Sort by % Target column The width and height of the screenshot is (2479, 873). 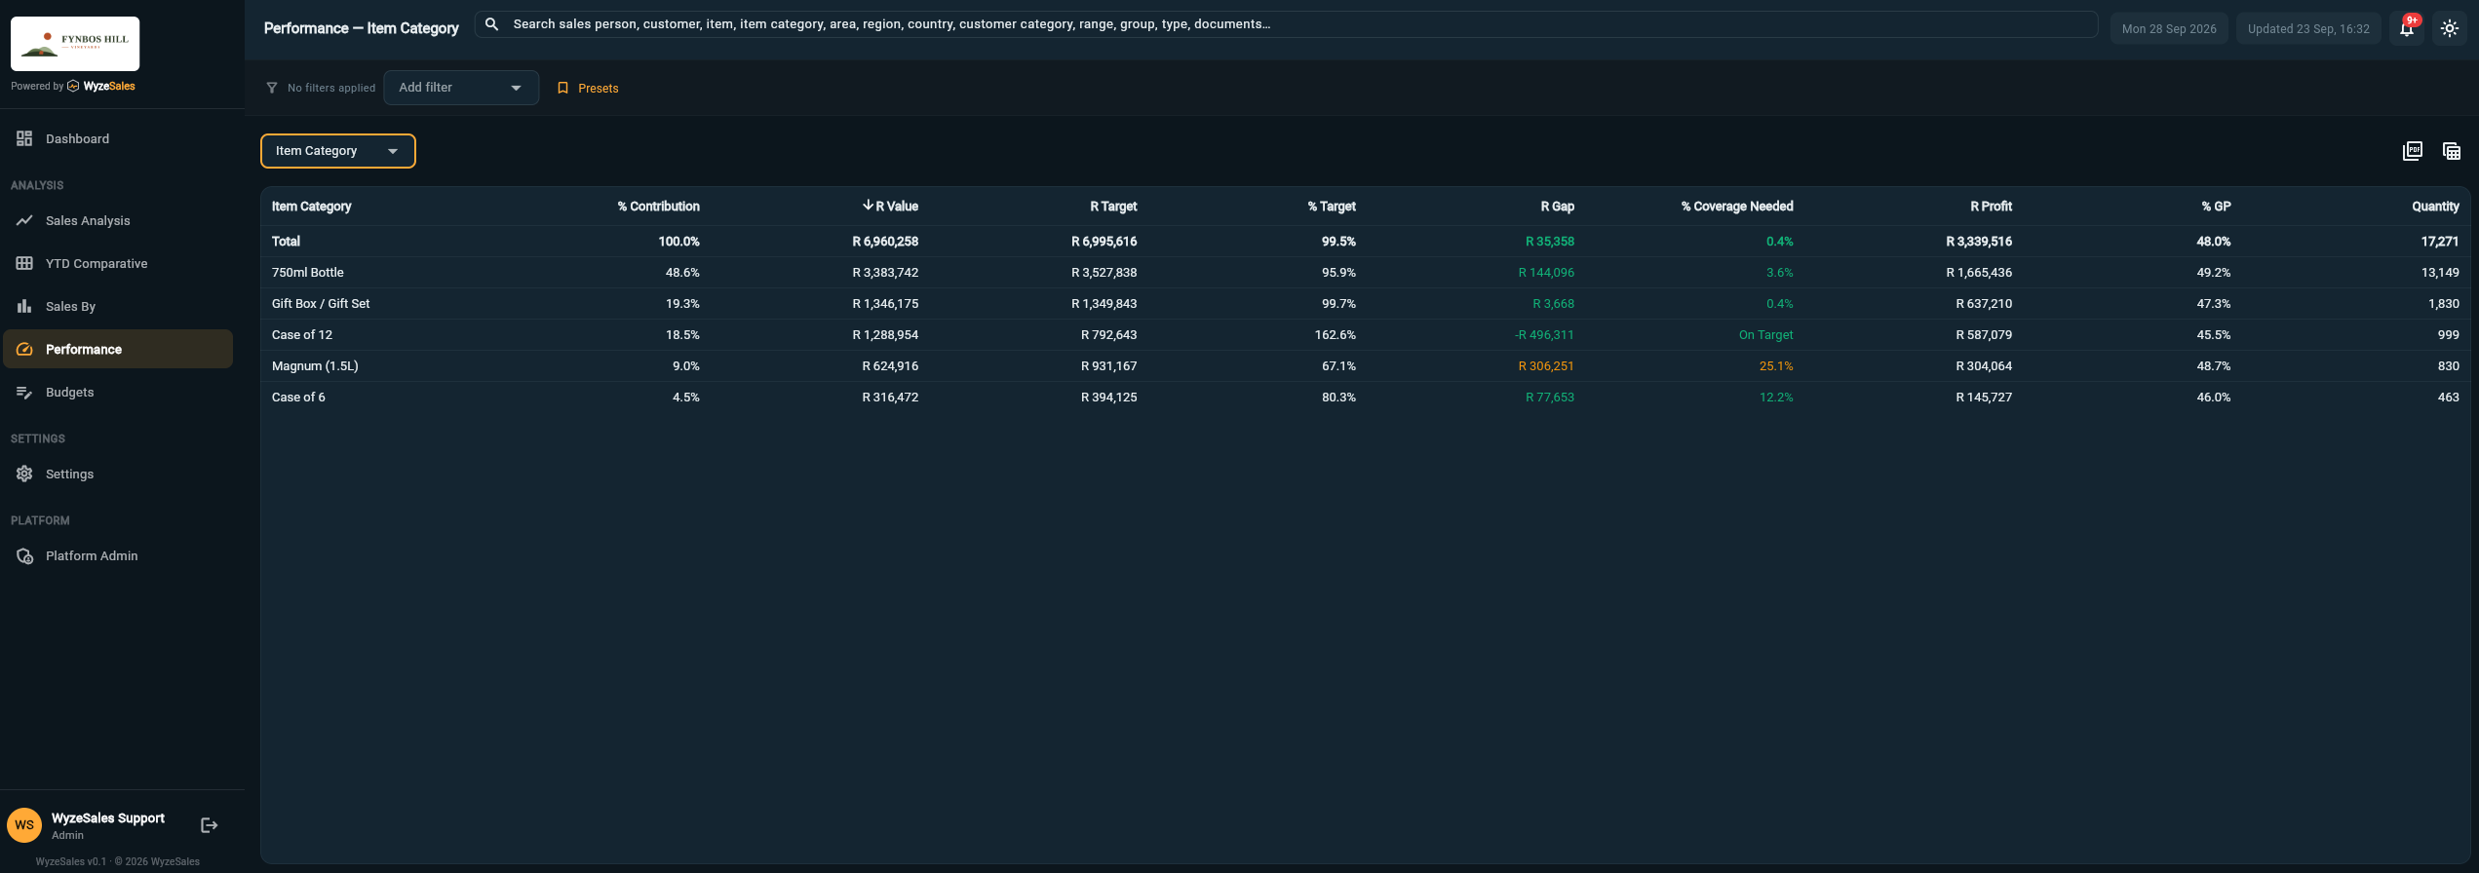coord(1332,207)
